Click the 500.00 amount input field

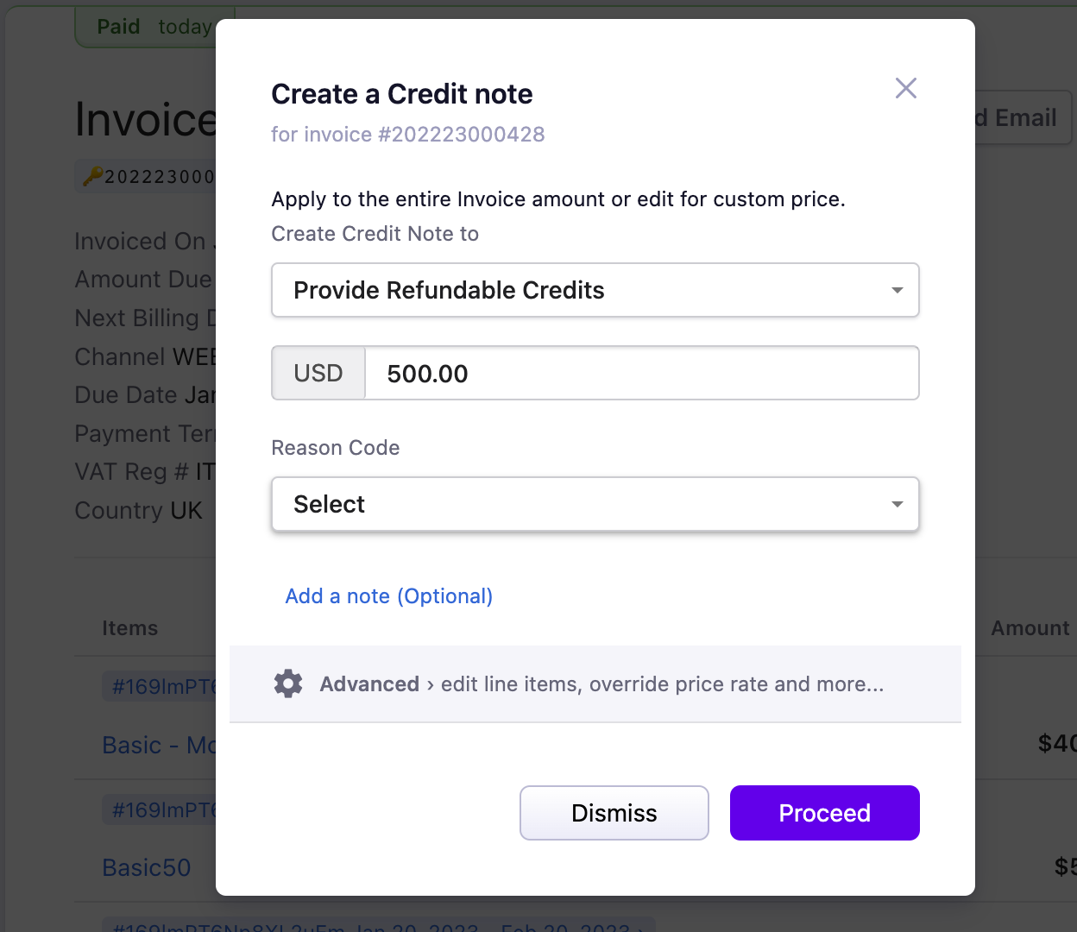pyautogui.click(x=642, y=373)
